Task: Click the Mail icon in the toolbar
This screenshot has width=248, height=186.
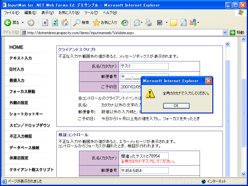Action: [137, 22]
